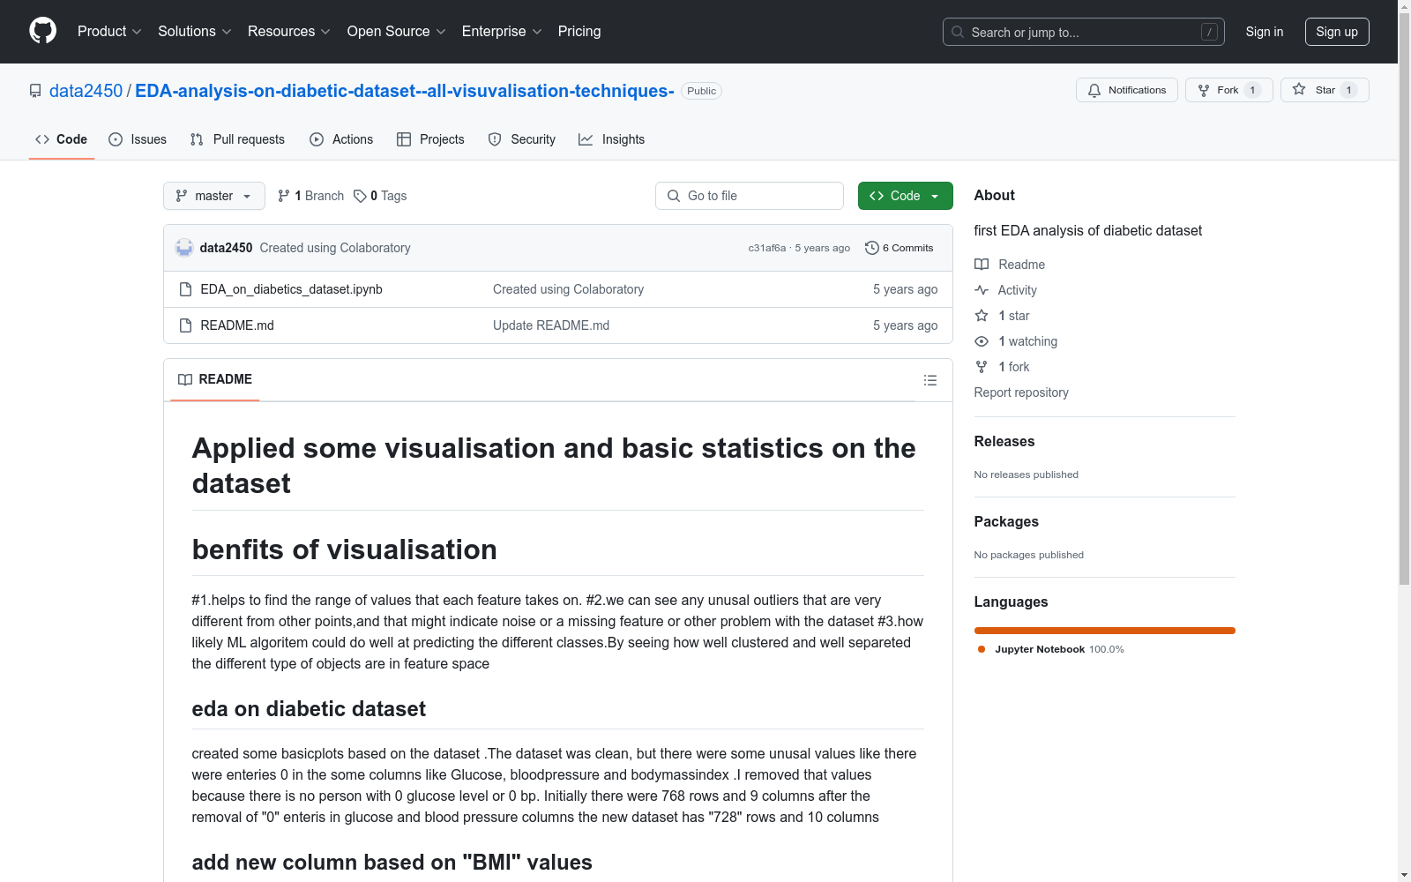Open the Projects tab
The width and height of the screenshot is (1411, 882).
pos(430,139)
